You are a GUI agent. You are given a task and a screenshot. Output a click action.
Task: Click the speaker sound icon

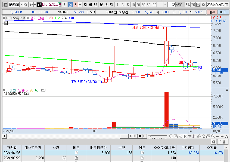click(x=31, y=5)
